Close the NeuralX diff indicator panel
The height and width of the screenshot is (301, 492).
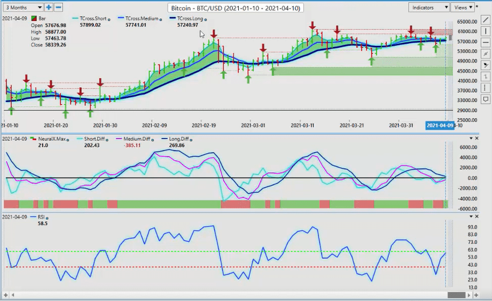click(477, 138)
